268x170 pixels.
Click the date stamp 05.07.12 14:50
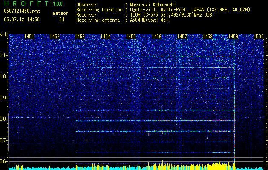click(x=22, y=20)
